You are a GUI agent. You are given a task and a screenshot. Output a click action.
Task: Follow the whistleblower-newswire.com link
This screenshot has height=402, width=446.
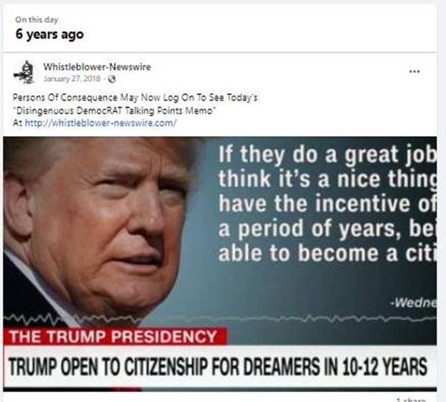(101, 123)
